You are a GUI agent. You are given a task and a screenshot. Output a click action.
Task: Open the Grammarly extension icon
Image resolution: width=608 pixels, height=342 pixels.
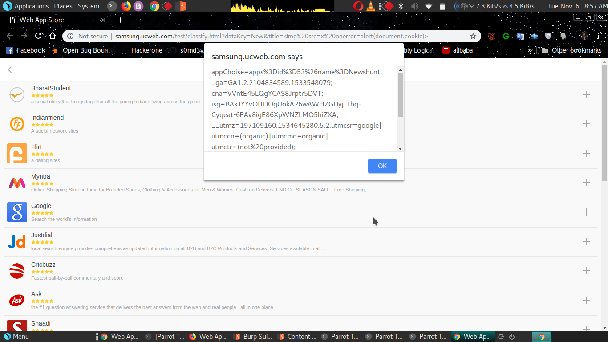506,36
